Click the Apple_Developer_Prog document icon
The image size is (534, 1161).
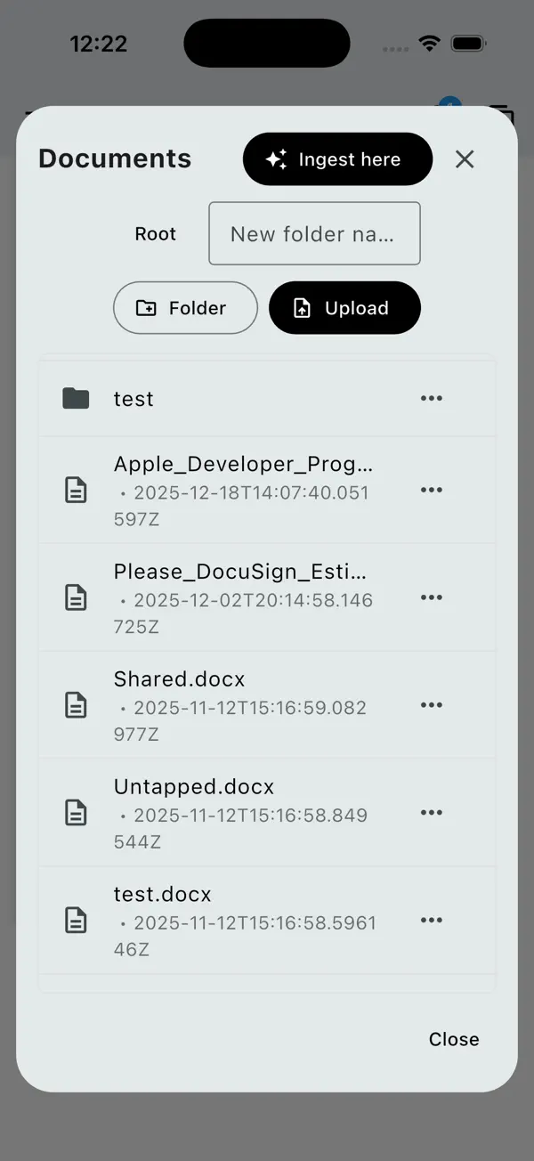77,491
